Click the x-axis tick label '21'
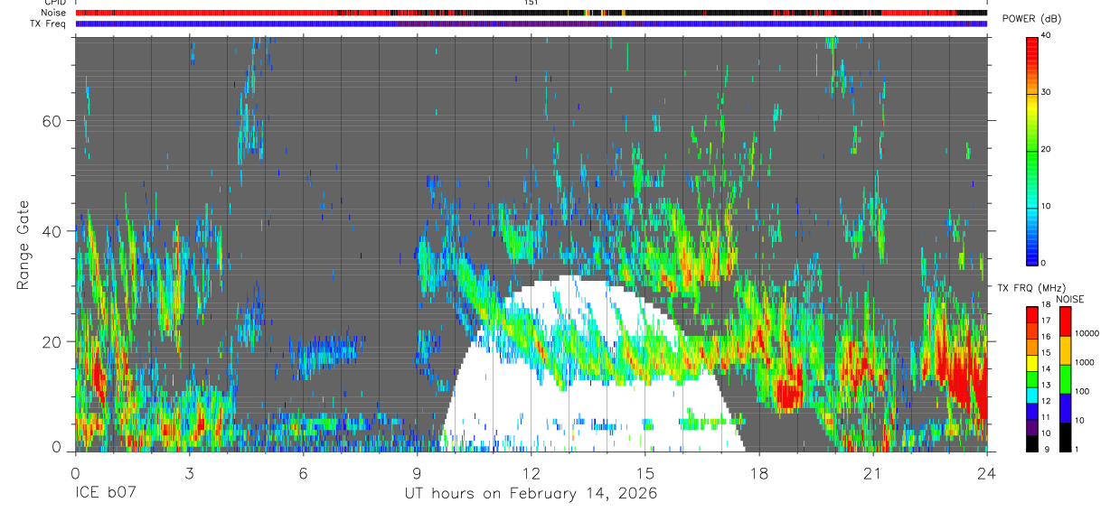The image size is (1110, 512). click(872, 472)
